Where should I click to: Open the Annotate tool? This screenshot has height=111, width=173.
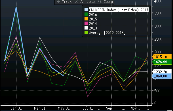click(85, 2)
